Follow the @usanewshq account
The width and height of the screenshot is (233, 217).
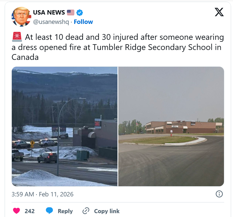83,22
